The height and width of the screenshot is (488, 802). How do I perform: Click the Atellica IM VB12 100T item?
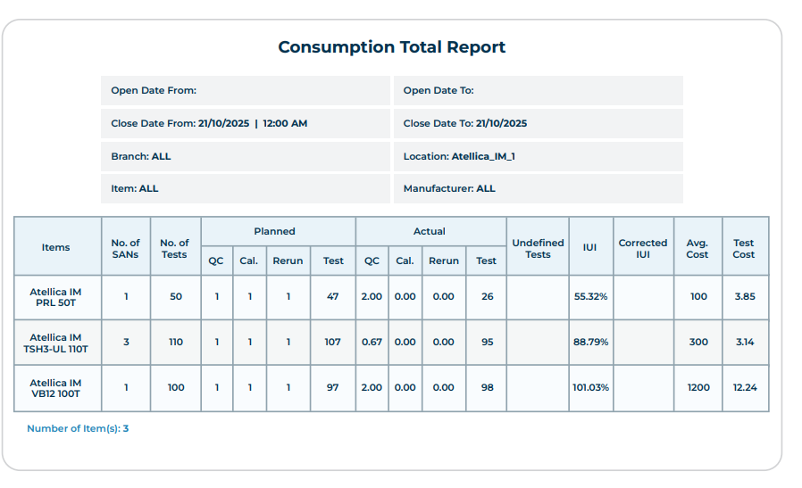56,388
